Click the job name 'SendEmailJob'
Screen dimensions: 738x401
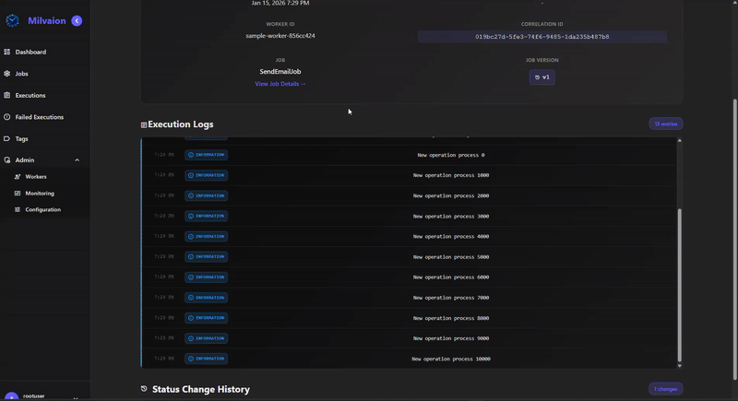pos(280,72)
